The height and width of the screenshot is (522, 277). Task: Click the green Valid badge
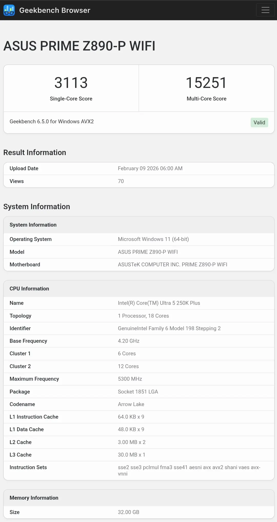259,123
